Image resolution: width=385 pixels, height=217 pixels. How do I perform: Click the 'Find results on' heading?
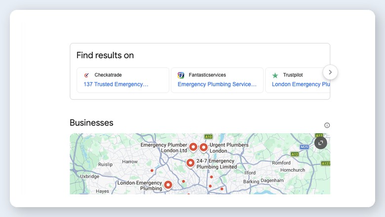tap(105, 55)
